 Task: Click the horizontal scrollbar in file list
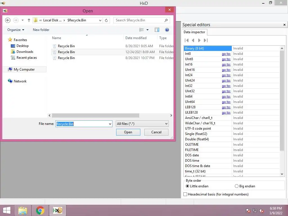96,115
